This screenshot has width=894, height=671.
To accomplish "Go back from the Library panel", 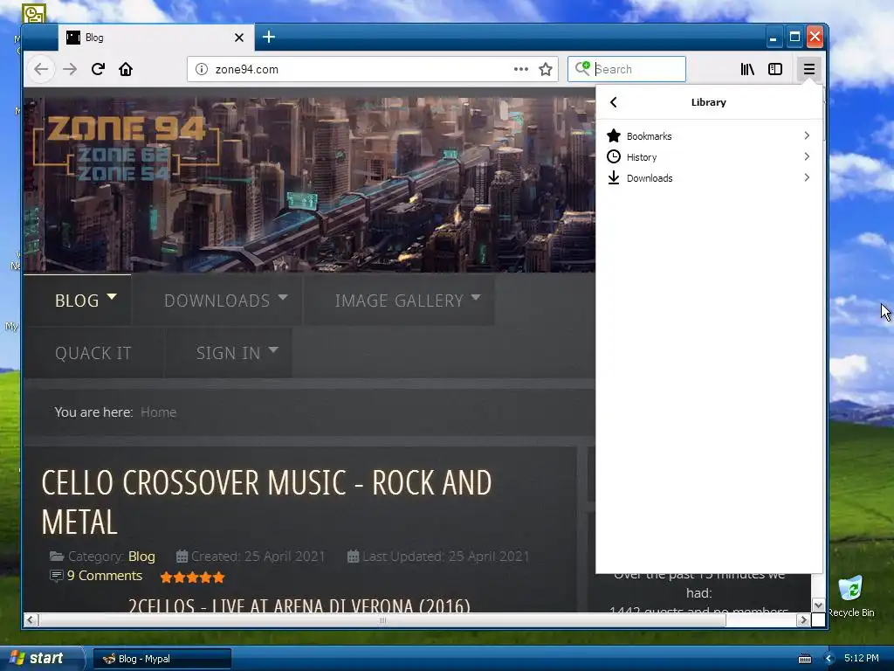I will [614, 102].
